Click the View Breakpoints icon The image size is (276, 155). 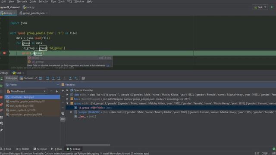point(1,105)
